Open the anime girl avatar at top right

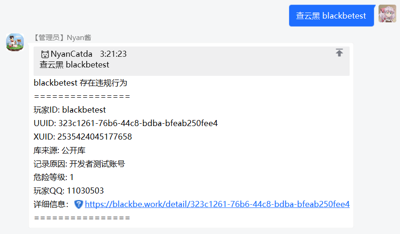pos(387,14)
